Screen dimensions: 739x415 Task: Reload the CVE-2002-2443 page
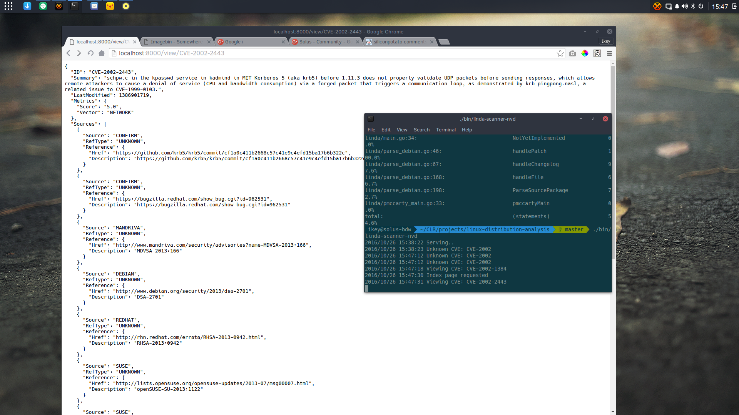point(90,53)
